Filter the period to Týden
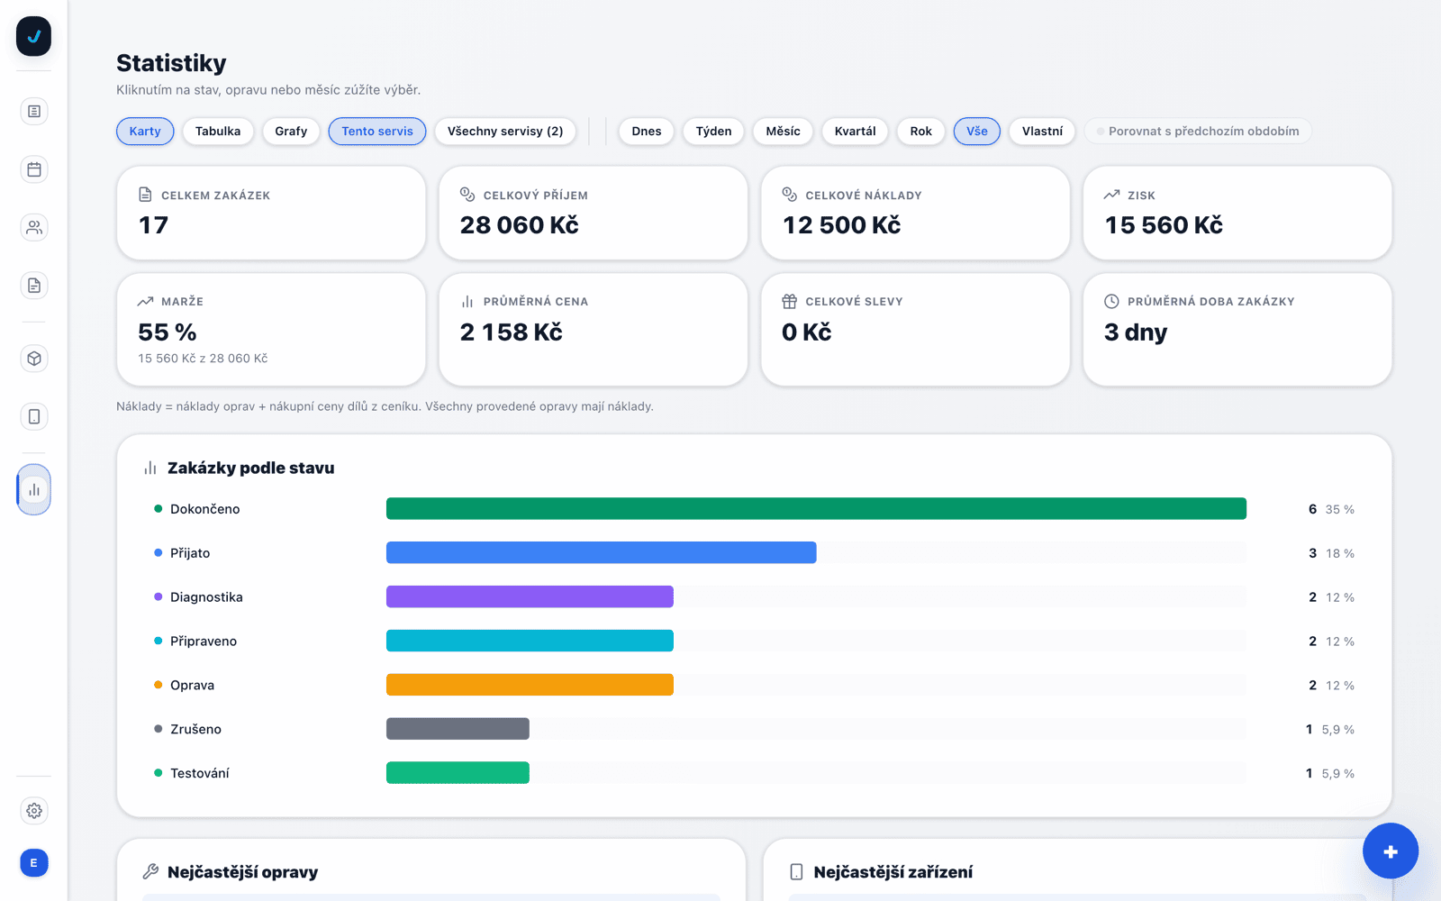 tap(714, 132)
